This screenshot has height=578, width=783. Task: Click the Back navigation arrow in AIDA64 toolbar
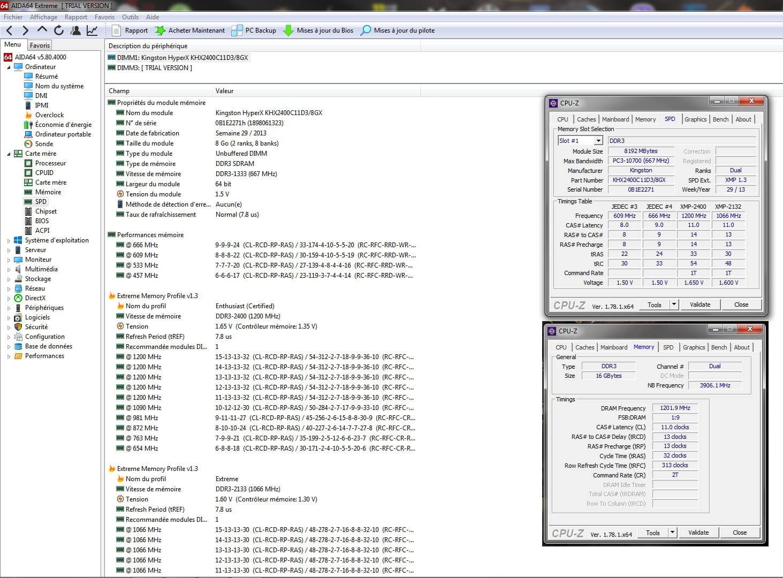(x=10, y=31)
